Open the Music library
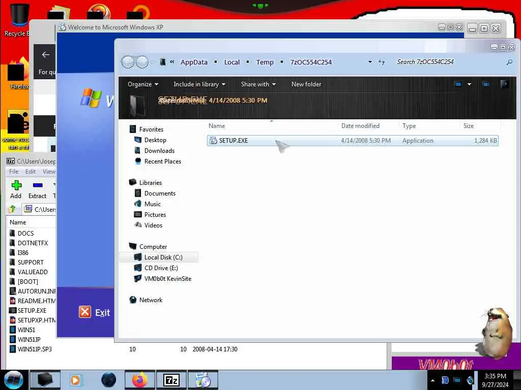521x390 pixels. point(153,204)
